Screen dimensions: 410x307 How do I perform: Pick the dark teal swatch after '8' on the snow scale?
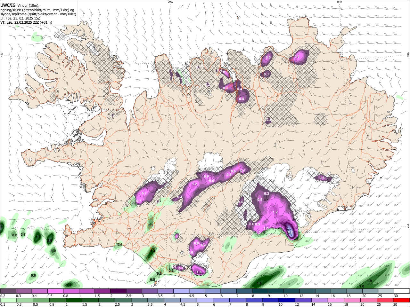[260, 291]
